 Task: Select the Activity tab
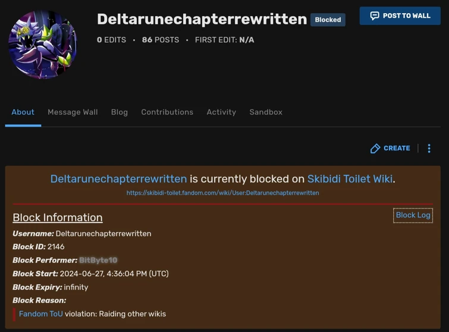point(221,112)
